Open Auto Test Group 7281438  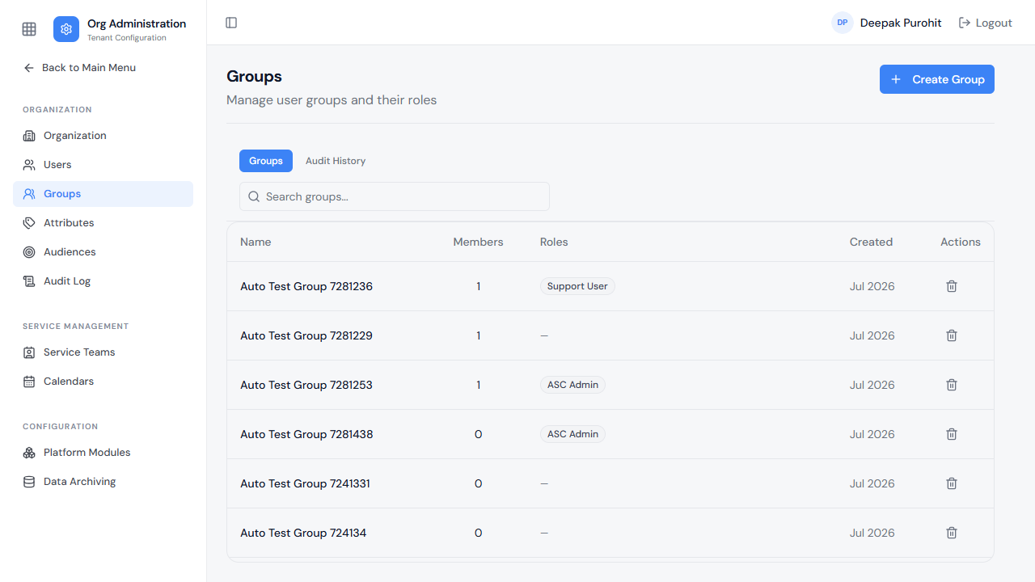306,434
